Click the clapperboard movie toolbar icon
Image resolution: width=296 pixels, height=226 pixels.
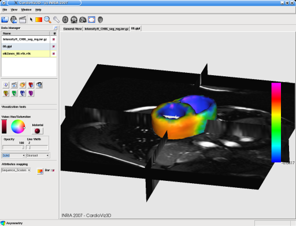[x=23, y=20]
